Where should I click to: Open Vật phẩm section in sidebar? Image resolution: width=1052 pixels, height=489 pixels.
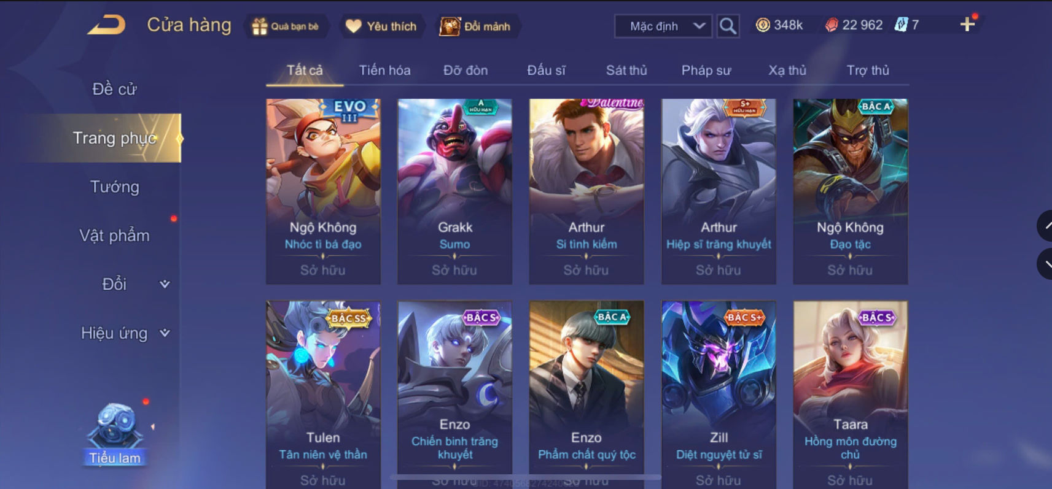click(115, 236)
